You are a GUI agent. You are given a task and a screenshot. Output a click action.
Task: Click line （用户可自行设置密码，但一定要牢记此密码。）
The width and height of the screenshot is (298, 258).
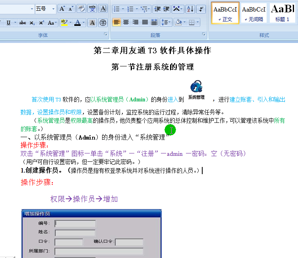click(x=81, y=162)
